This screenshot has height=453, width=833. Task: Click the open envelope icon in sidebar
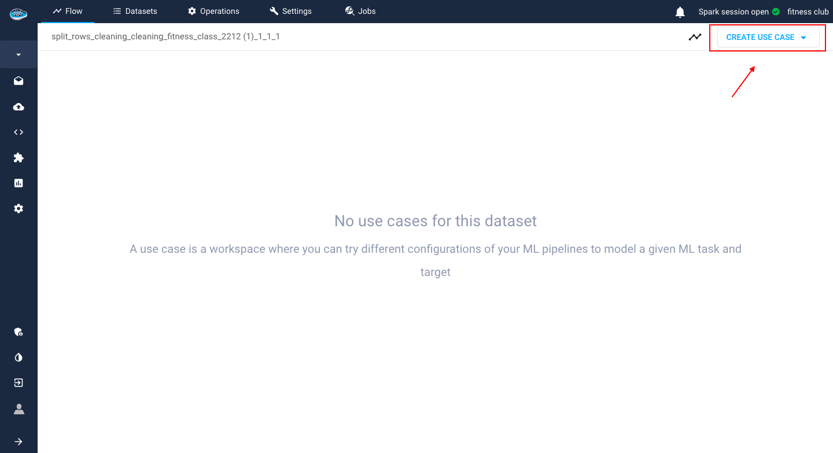[x=19, y=81]
